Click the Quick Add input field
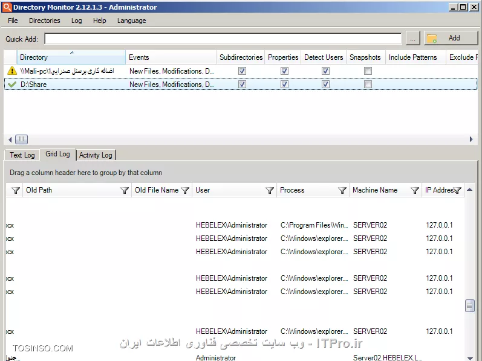 coord(223,39)
